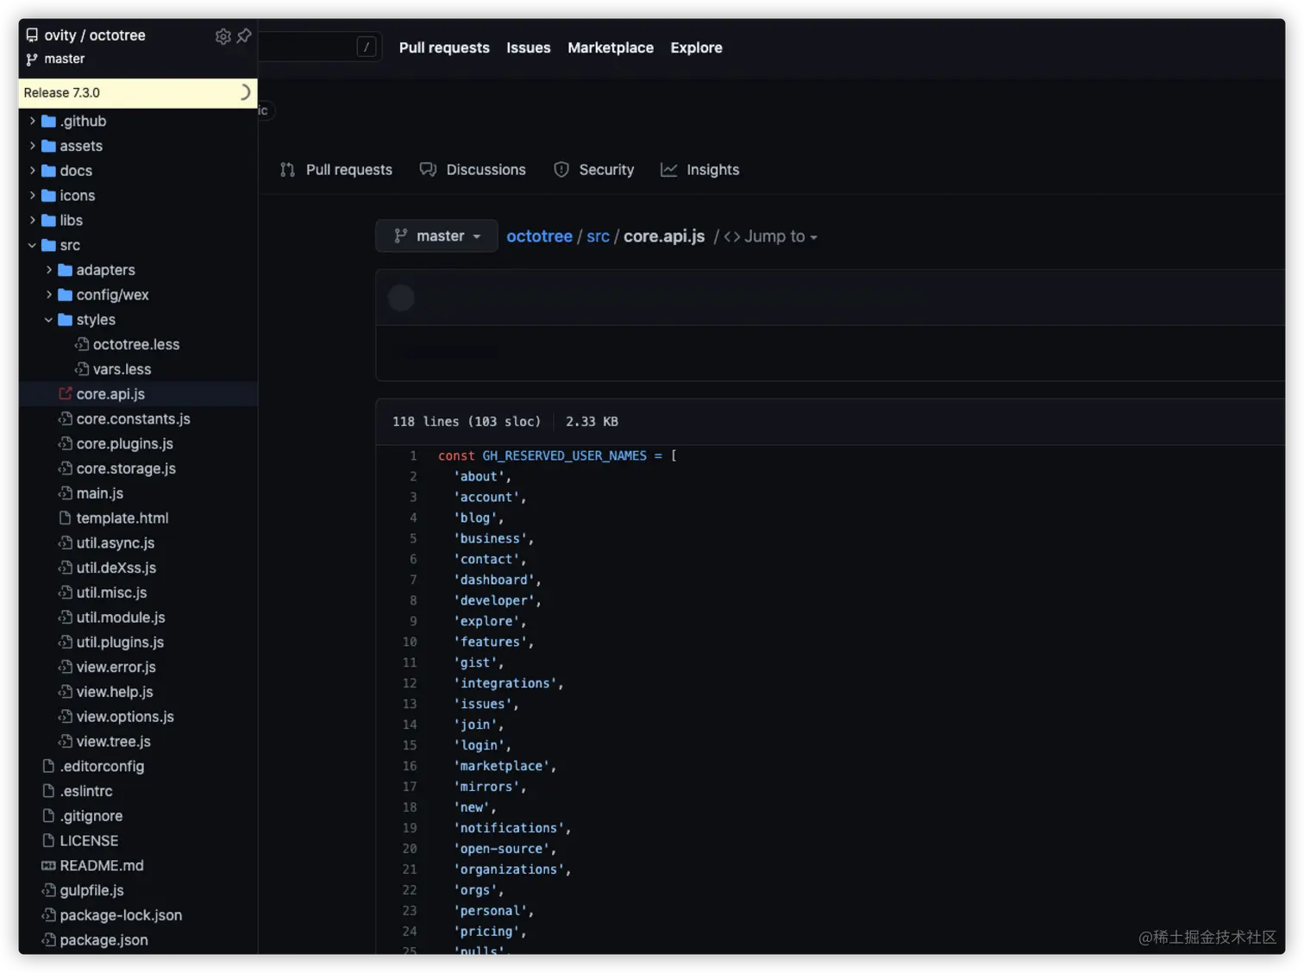Click the Security shield icon
Viewport: 1304px width, 973px height.
(561, 170)
